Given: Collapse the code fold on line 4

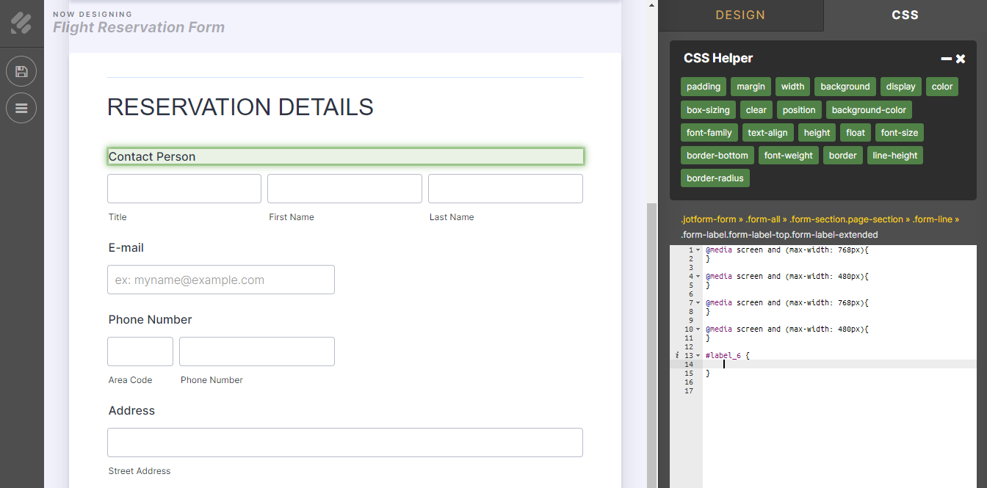Looking at the screenshot, I should (698, 277).
